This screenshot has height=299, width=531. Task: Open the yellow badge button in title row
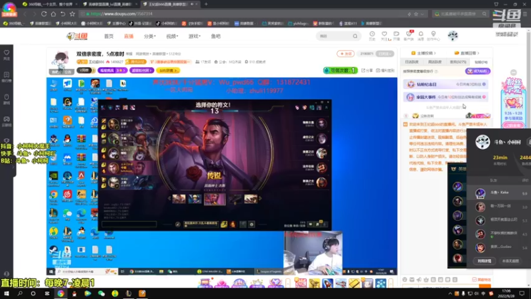[168, 70]
